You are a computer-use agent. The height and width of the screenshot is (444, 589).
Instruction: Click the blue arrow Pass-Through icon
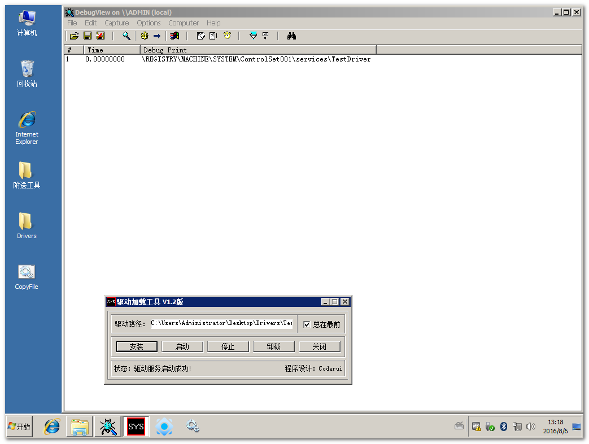point(157,36)
